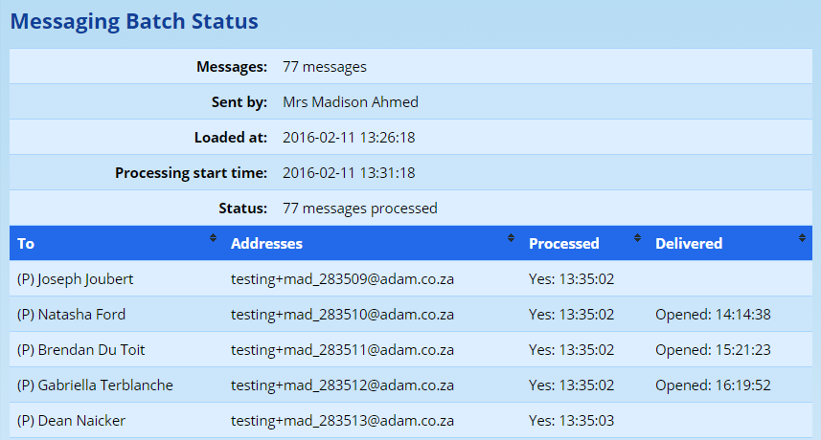Click sort arrows in the Addresses column

(x=511, y=238)
